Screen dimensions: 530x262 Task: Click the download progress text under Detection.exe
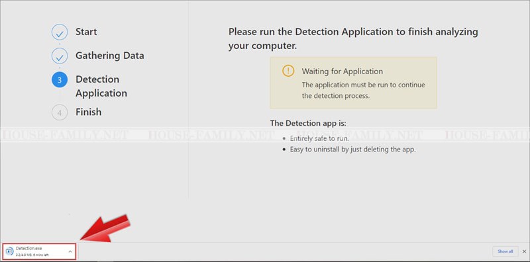coord(32,255)
